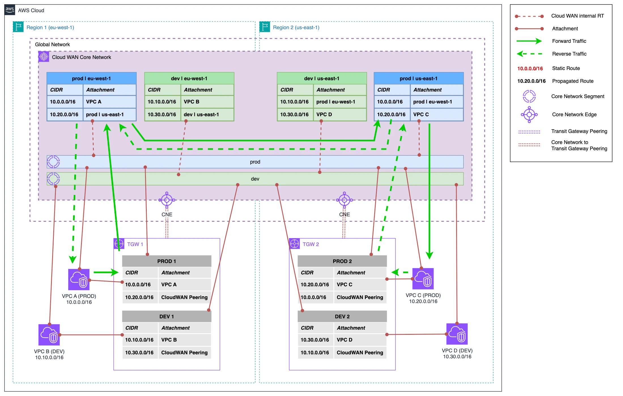The image size is (623, 396).
Task: Click the VPC B (DEV) icon
Action: pyautogui.click(x=49, y=334)
